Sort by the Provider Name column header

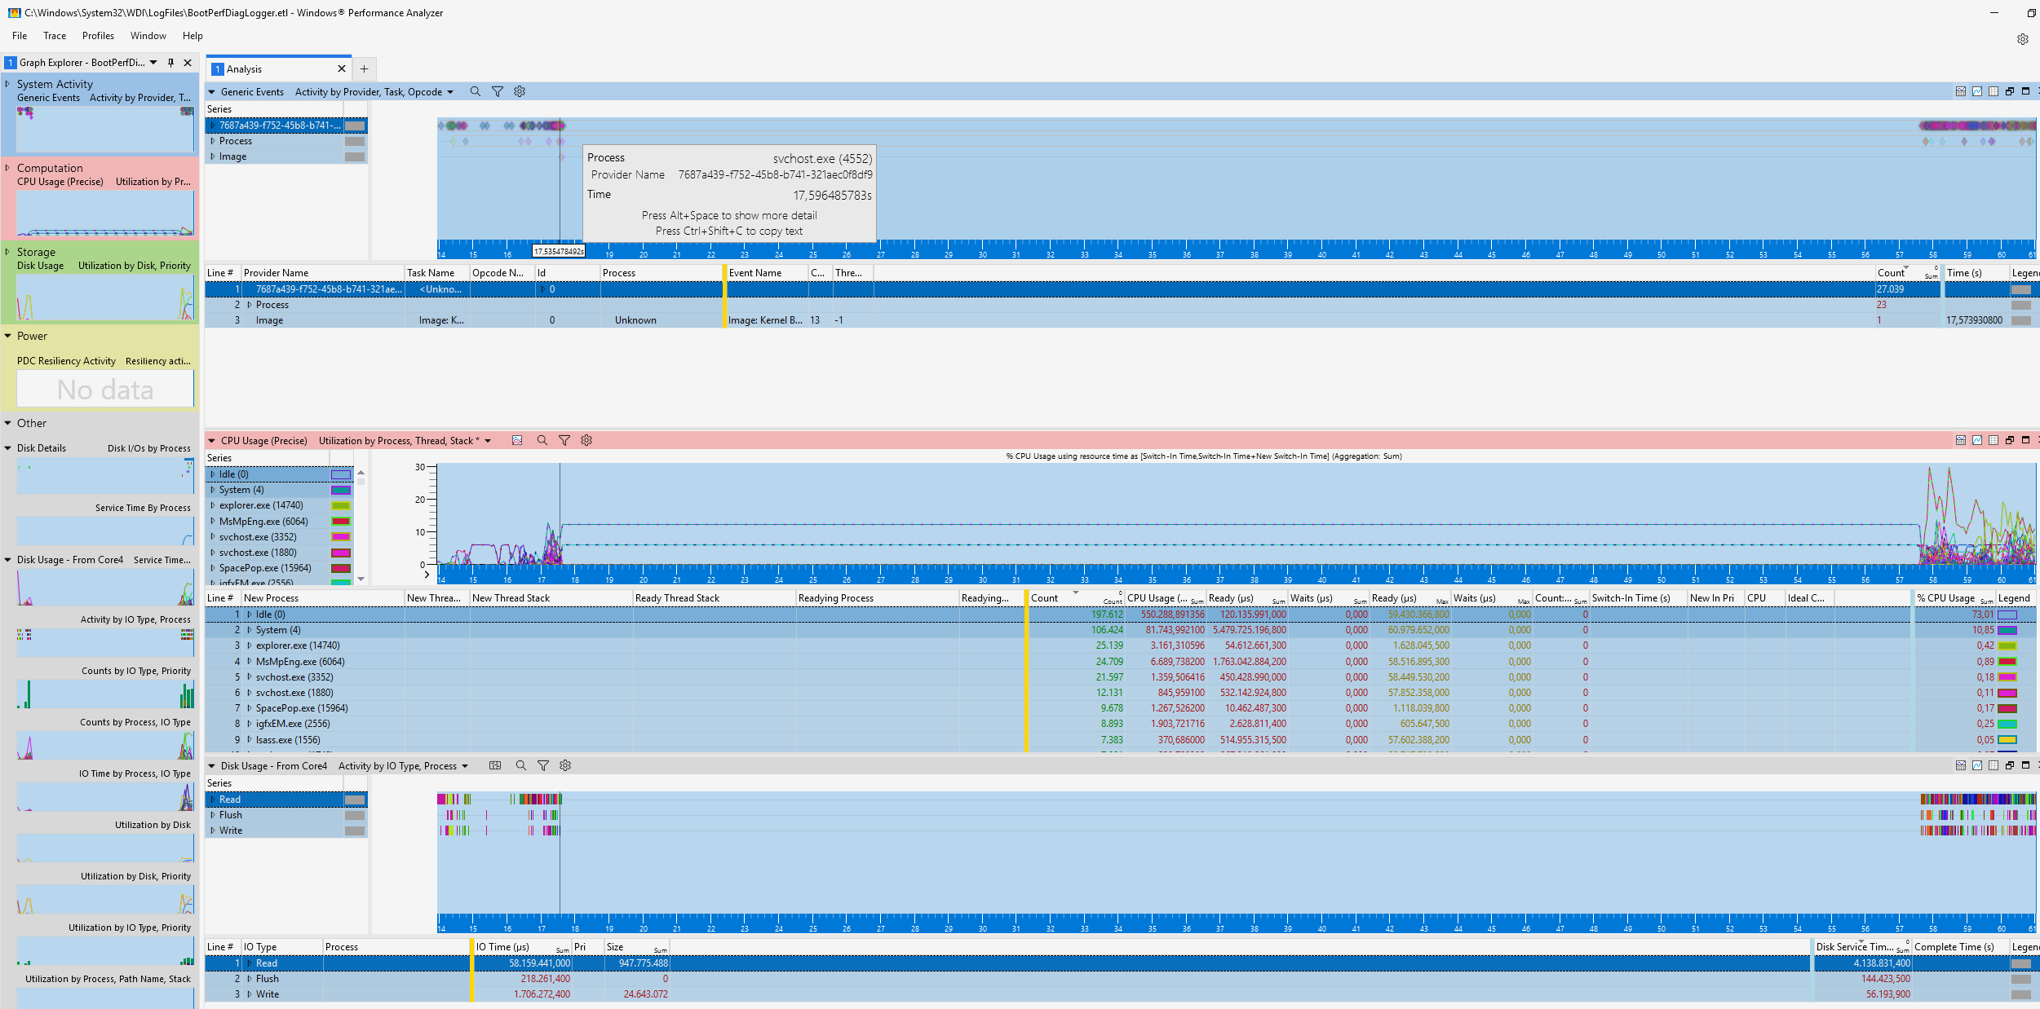coord(323,273)
